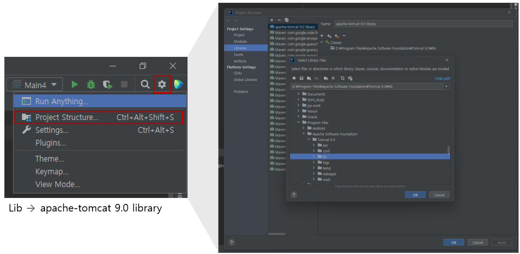Open the Problems page
520x254 pixels.
point(241,91)
